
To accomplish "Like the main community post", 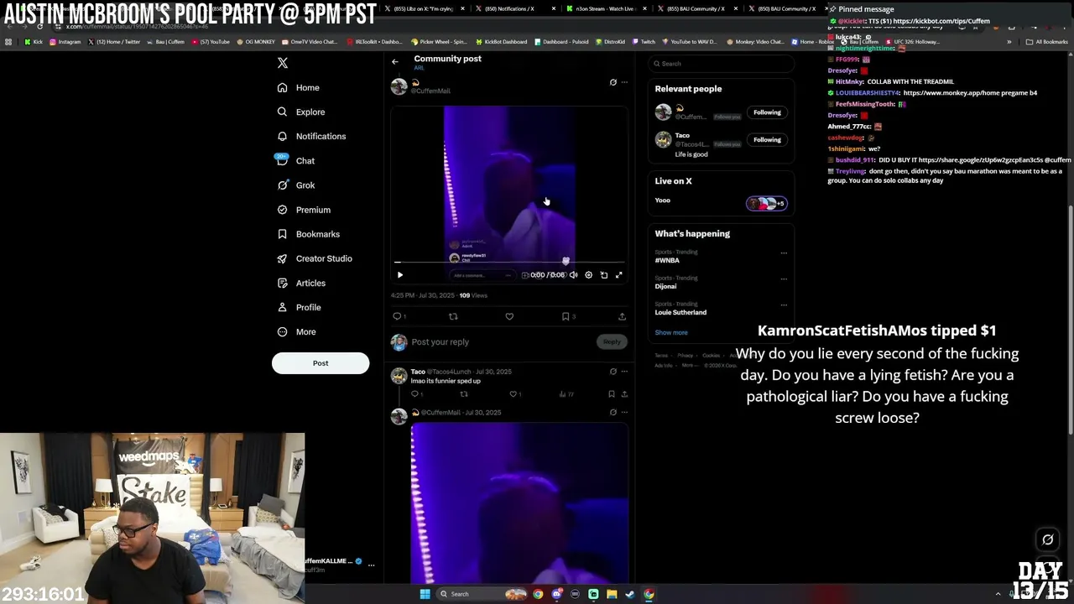I will coord(509,316).
